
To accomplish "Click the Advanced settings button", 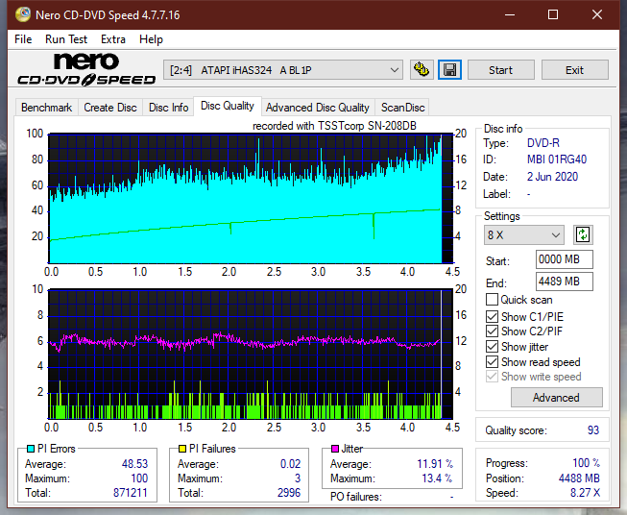I will point(556,398).
